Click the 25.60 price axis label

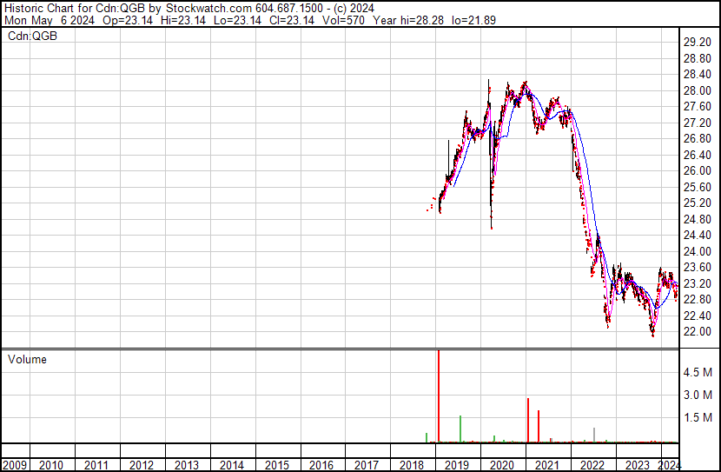(x=698, y=187)
